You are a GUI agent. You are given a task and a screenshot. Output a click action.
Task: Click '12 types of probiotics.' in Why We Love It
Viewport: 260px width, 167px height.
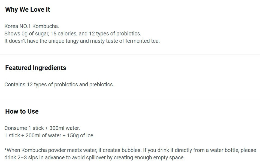pyautogui.click(x=115, y=34)
